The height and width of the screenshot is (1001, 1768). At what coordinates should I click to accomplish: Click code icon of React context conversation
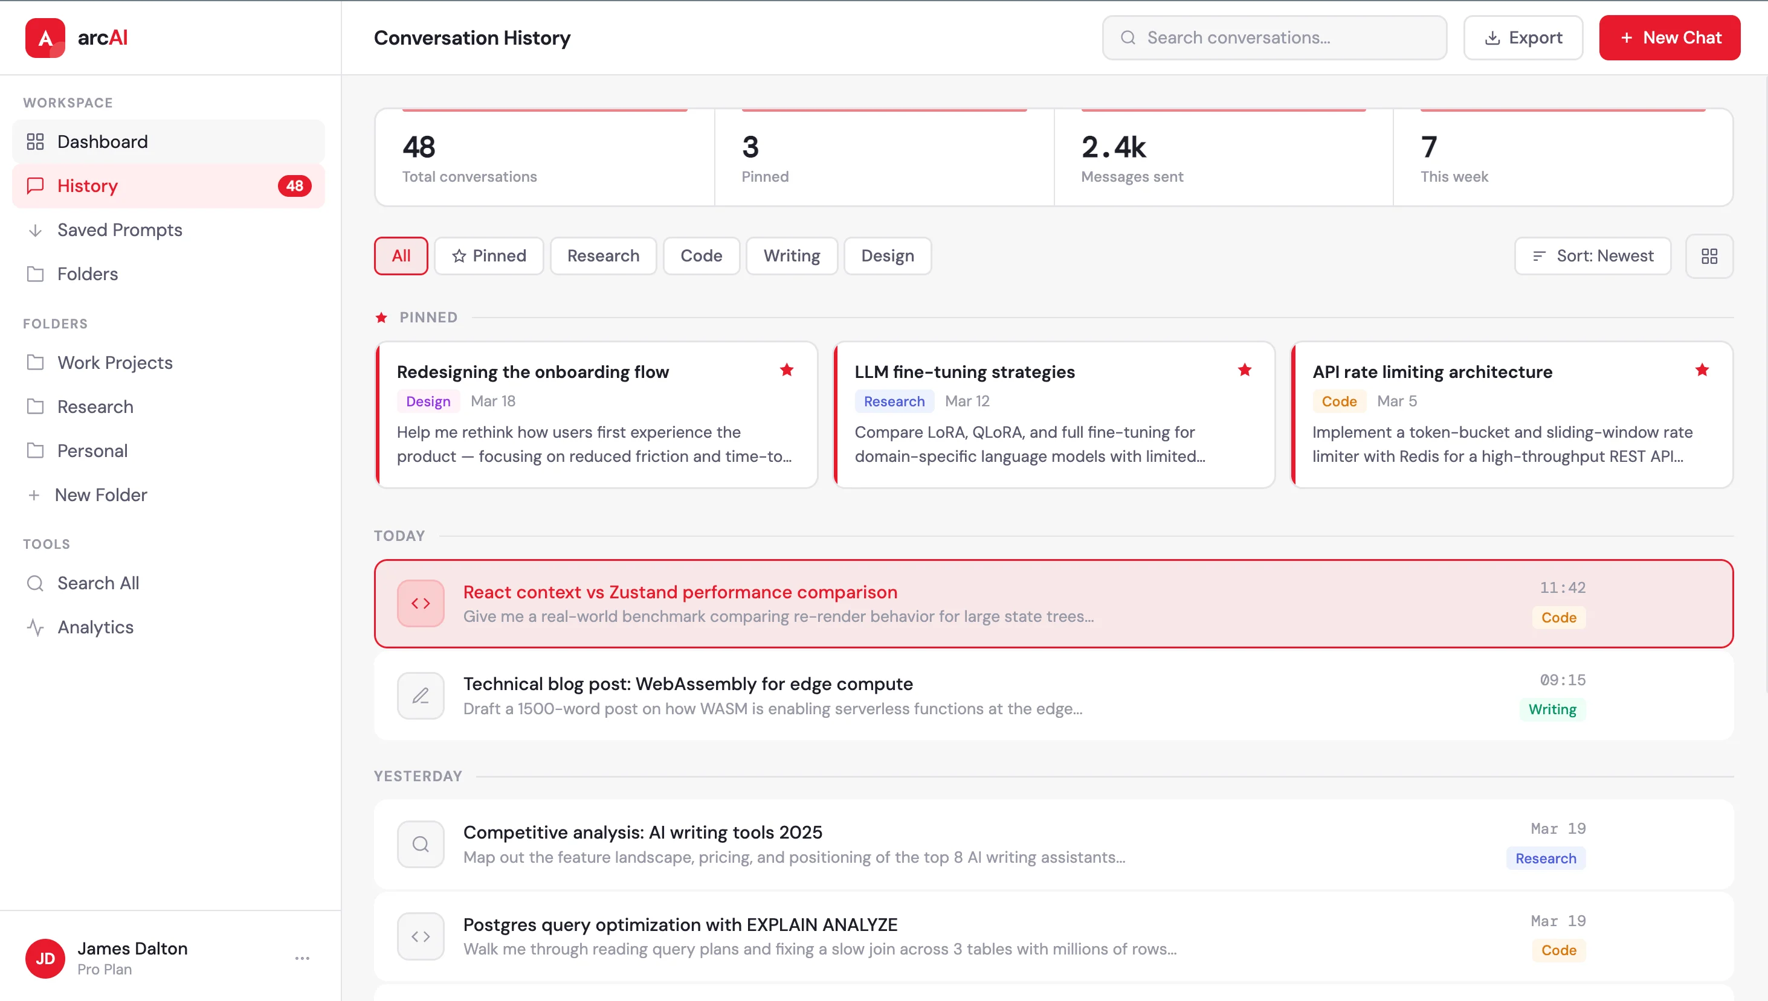click(x=421, y=603)
